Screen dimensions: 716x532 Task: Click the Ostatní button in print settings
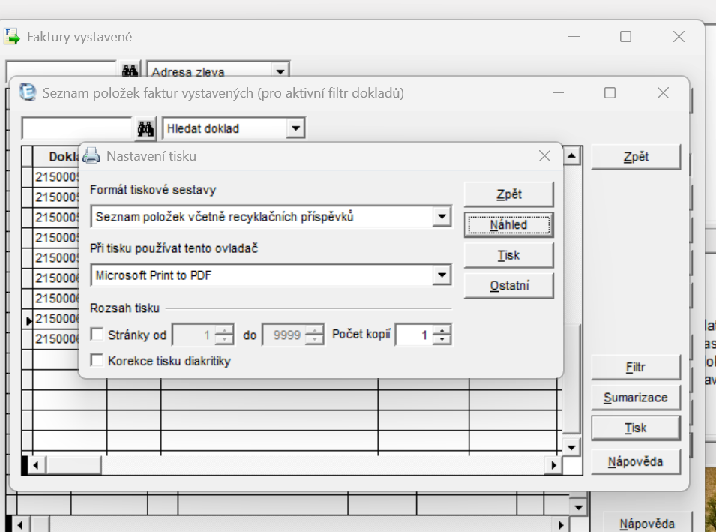click(508, 286)
